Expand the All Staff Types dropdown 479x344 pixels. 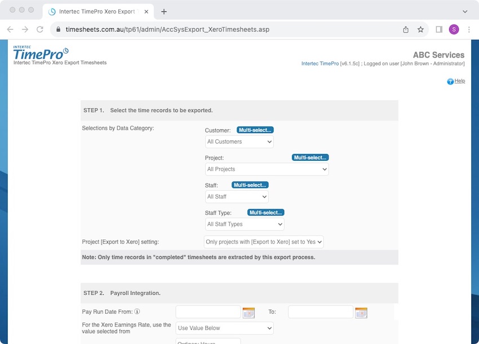pyautogui.click(x=245, y=224)
